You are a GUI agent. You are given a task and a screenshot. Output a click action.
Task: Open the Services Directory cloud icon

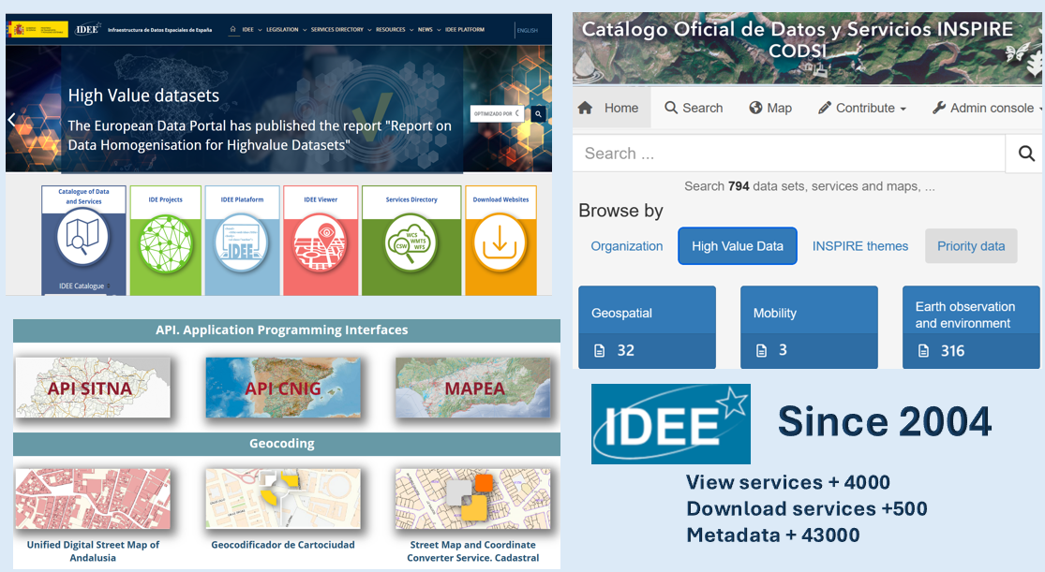(411, 243)
